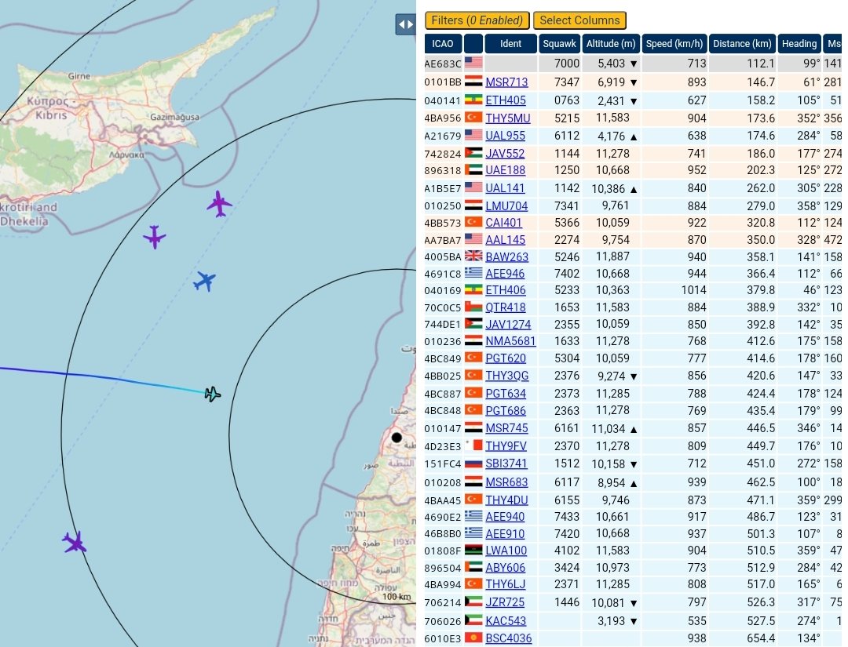Screen dimensions: 848x647
Task: Open the PGT620 flight link
Action: point(505,358)
